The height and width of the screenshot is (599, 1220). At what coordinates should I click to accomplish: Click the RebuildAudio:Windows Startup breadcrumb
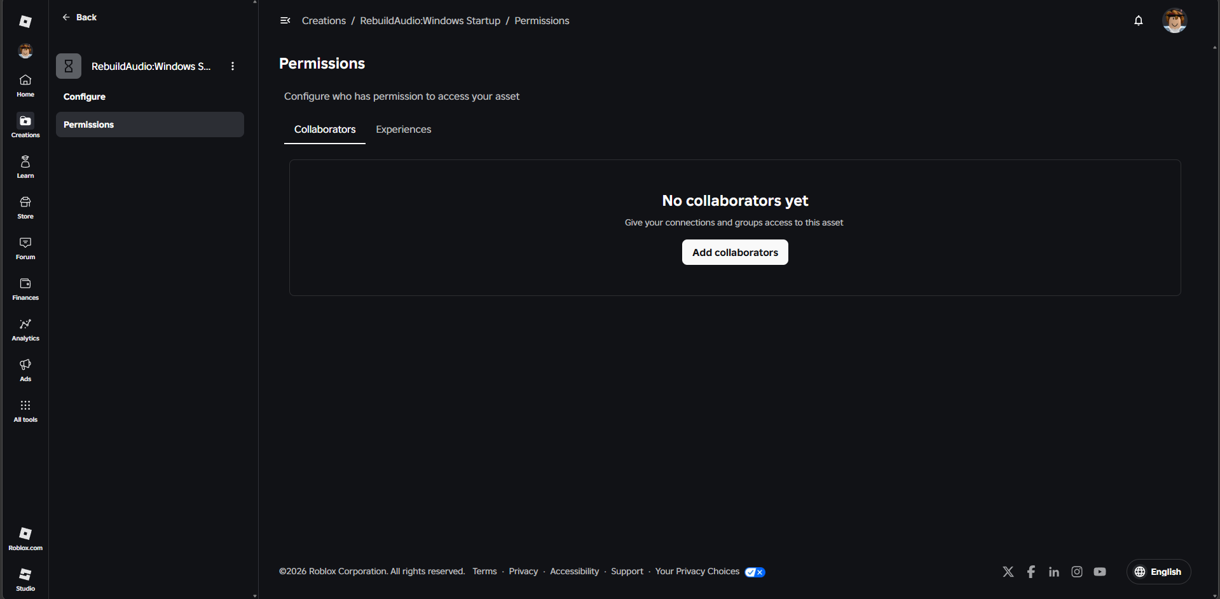(x=430, y=21)
